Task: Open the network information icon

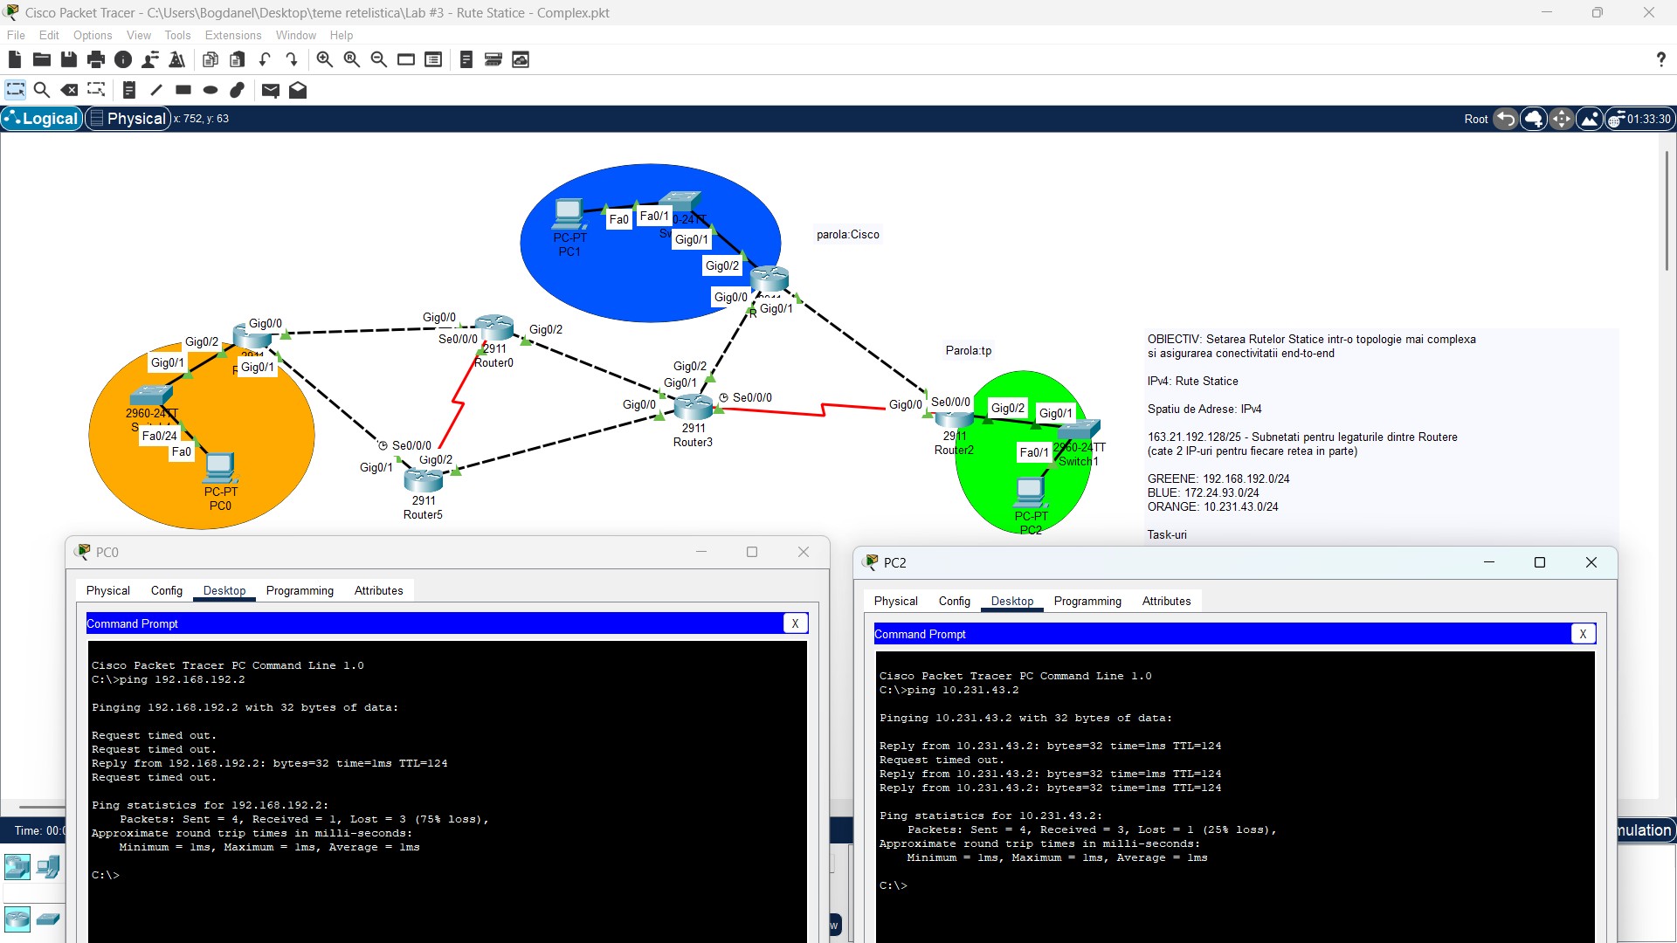Action: (x=123, y=59)
